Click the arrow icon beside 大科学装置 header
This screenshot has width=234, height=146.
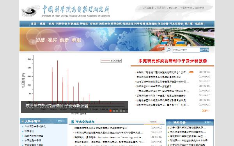point(23,121)
